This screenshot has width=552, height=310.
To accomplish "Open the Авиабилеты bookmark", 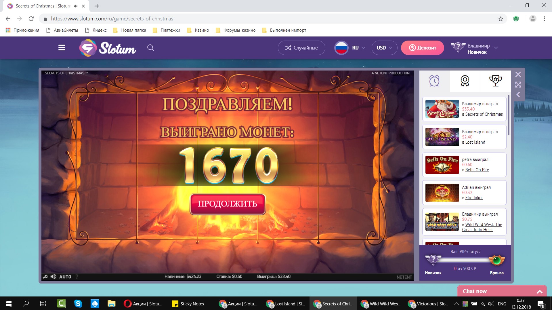I will pos(62,30).
